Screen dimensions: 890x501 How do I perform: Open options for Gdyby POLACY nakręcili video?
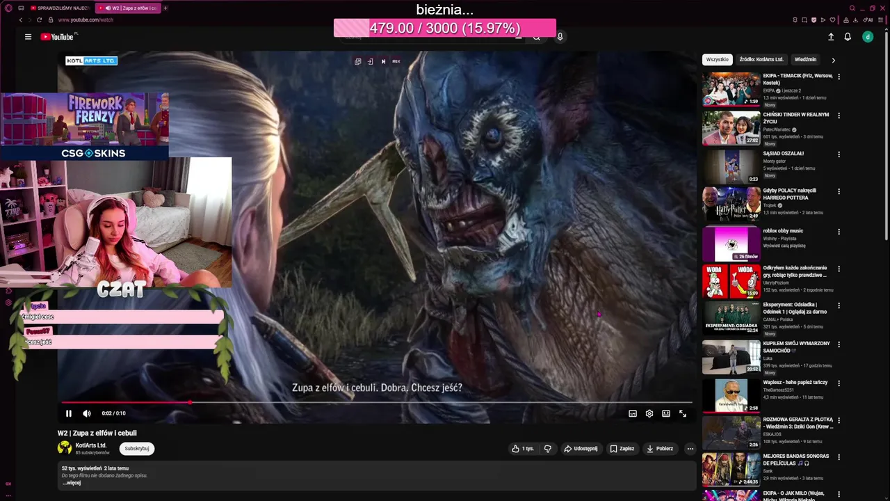coord(839,191)
